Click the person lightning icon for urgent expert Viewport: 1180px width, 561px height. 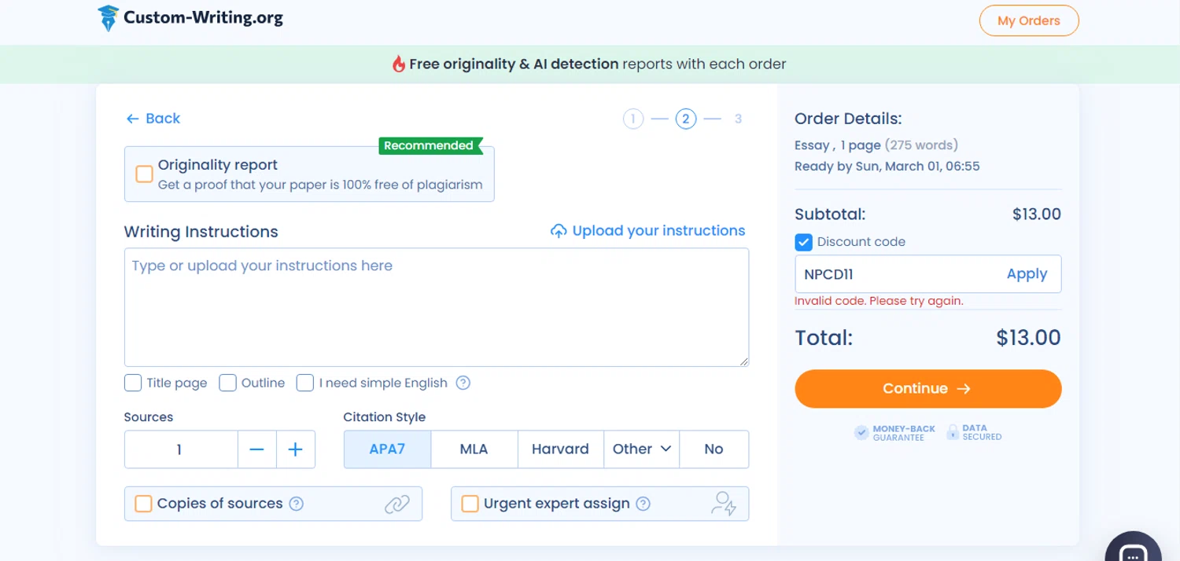tap(724, 504)
